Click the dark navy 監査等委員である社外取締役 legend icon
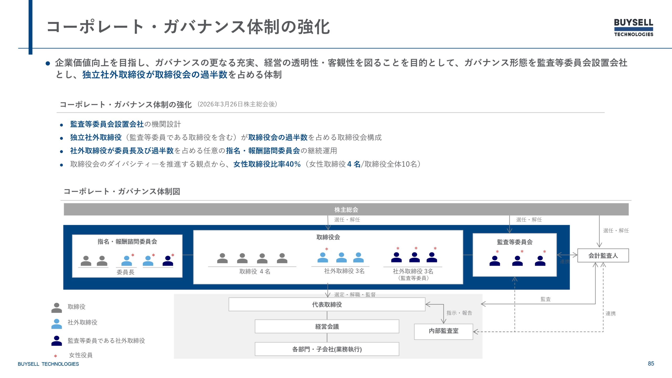Screen dimensions: 672x378 pos(56,341)
